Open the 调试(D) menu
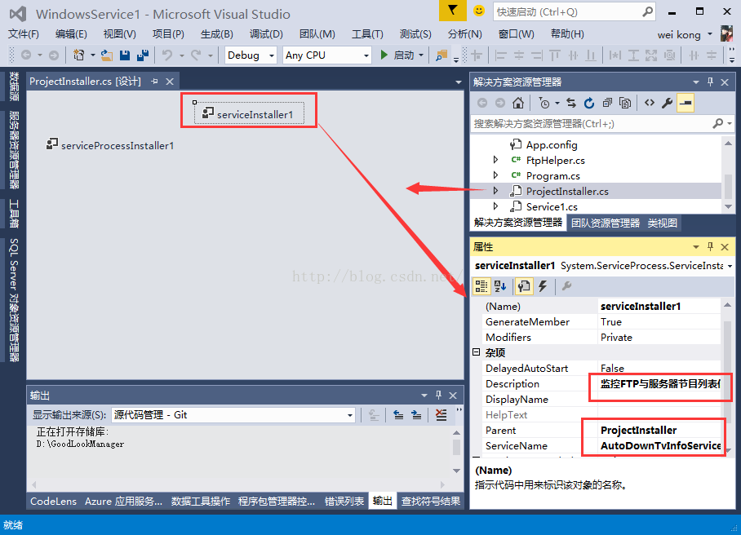The image size is (741, 535). point(266,34)
